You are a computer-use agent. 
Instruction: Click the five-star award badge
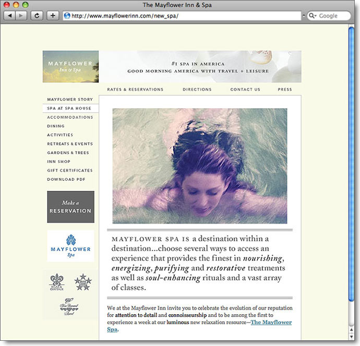(x=83, y=282)
